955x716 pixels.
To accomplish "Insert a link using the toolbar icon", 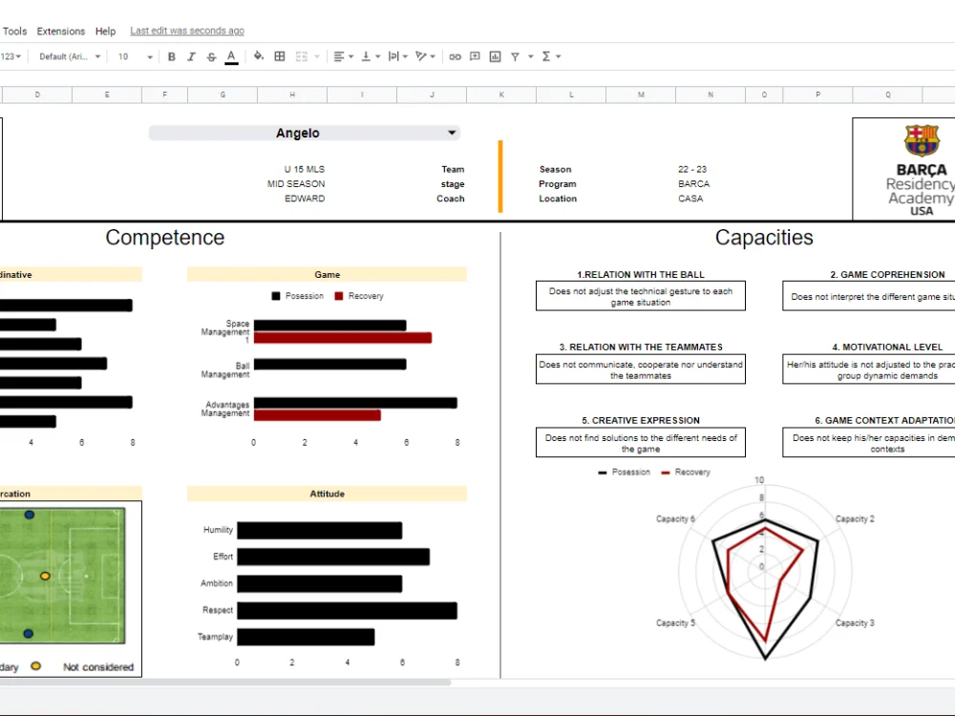I will tap(455, 56).
